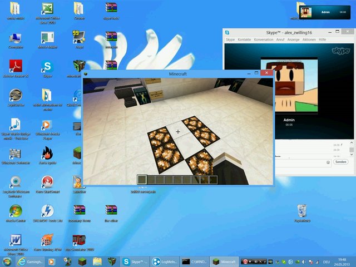Launch Bus-Simulator 2009 desktop icon
The width and height of the screenshot is (356, 267).
[79, 241]
